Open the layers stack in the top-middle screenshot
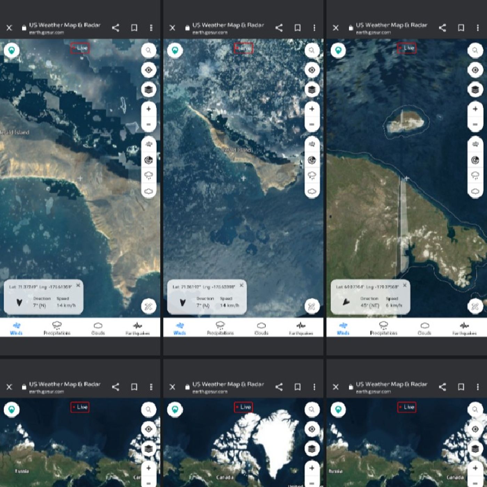 (x=312, y=90)
